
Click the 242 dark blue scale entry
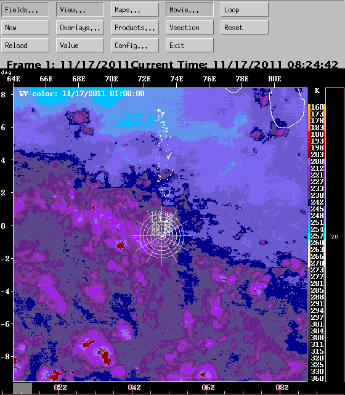[317, 202]
